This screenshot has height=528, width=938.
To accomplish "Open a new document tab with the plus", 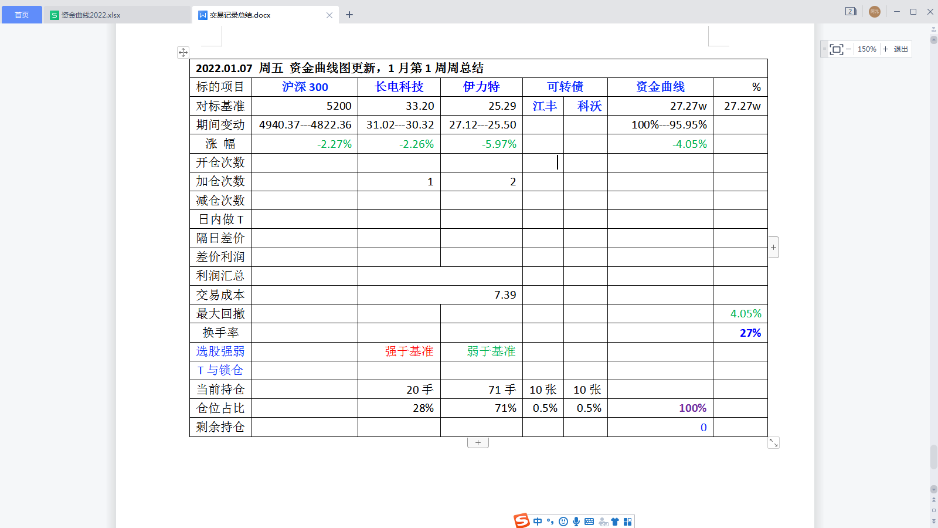I will coord(349,14).
